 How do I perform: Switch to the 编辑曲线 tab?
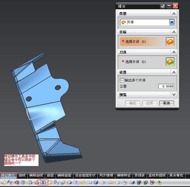[x=36, y=175]
